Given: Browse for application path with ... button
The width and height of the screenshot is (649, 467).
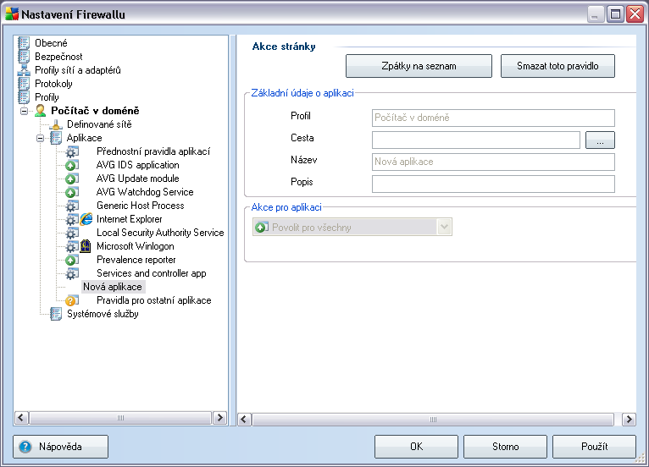Looking at the screenshot, I should click(x=600, y=140).
